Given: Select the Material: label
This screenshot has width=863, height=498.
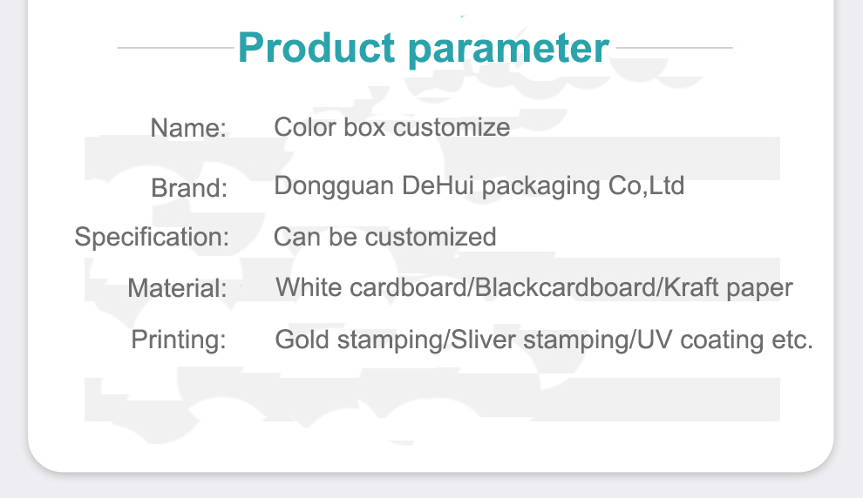Looking at the screenshot, I should click(177, 288).
